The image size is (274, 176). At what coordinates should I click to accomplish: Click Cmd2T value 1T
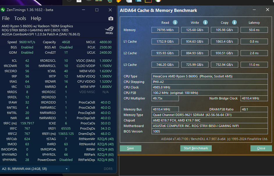coord(66,52)
